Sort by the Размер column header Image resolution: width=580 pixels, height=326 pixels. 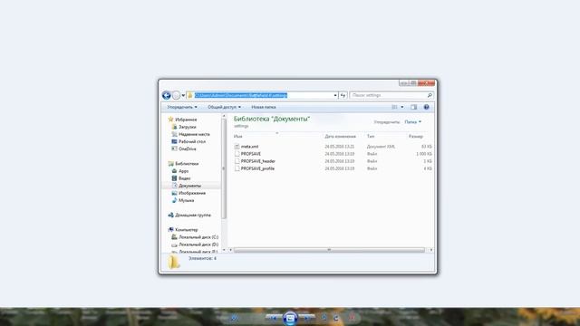coord(415,137)
